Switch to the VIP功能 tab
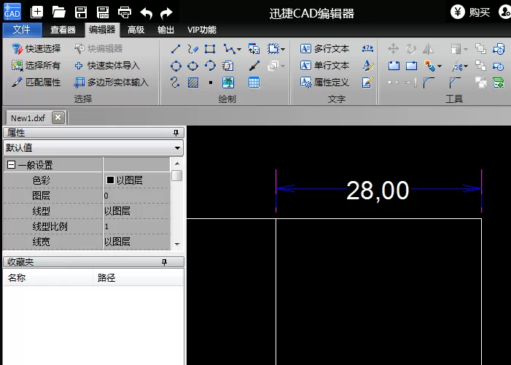Image resolution: width=511 pixels, height=365 pixels. 202,30
